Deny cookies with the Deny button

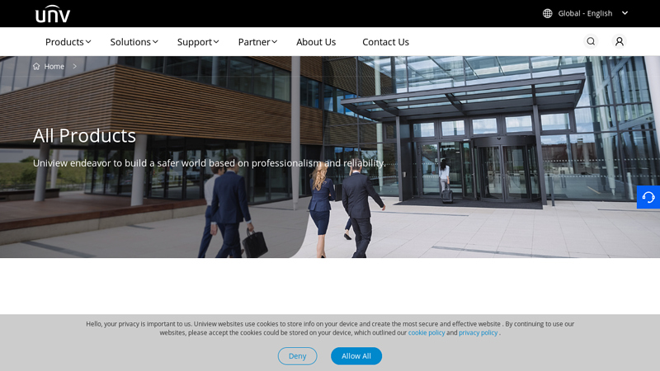click(x=297, y=356)
